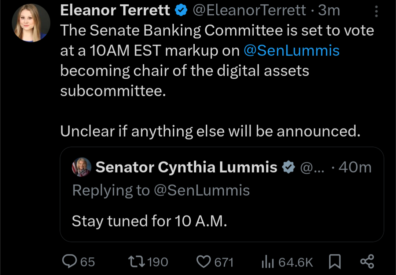The width and height of the screenshot is (396, 275).
Task: Follow the blue @SenLummis mention link
Action: pos(291,51)
